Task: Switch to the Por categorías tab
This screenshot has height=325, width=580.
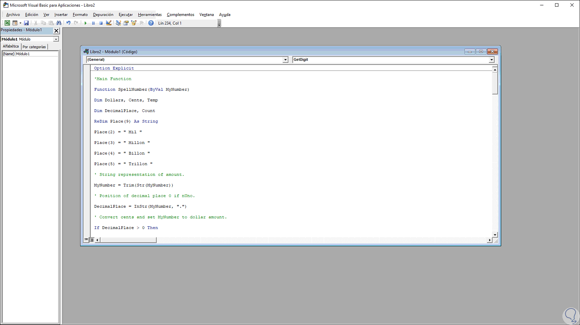Action: pyautogui.click(x=34, y=46)
